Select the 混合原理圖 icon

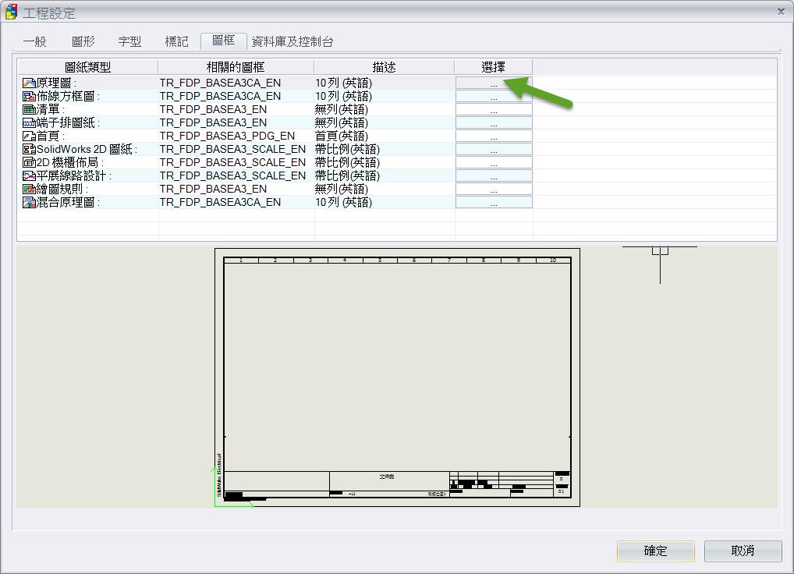(x=29, y=202)
